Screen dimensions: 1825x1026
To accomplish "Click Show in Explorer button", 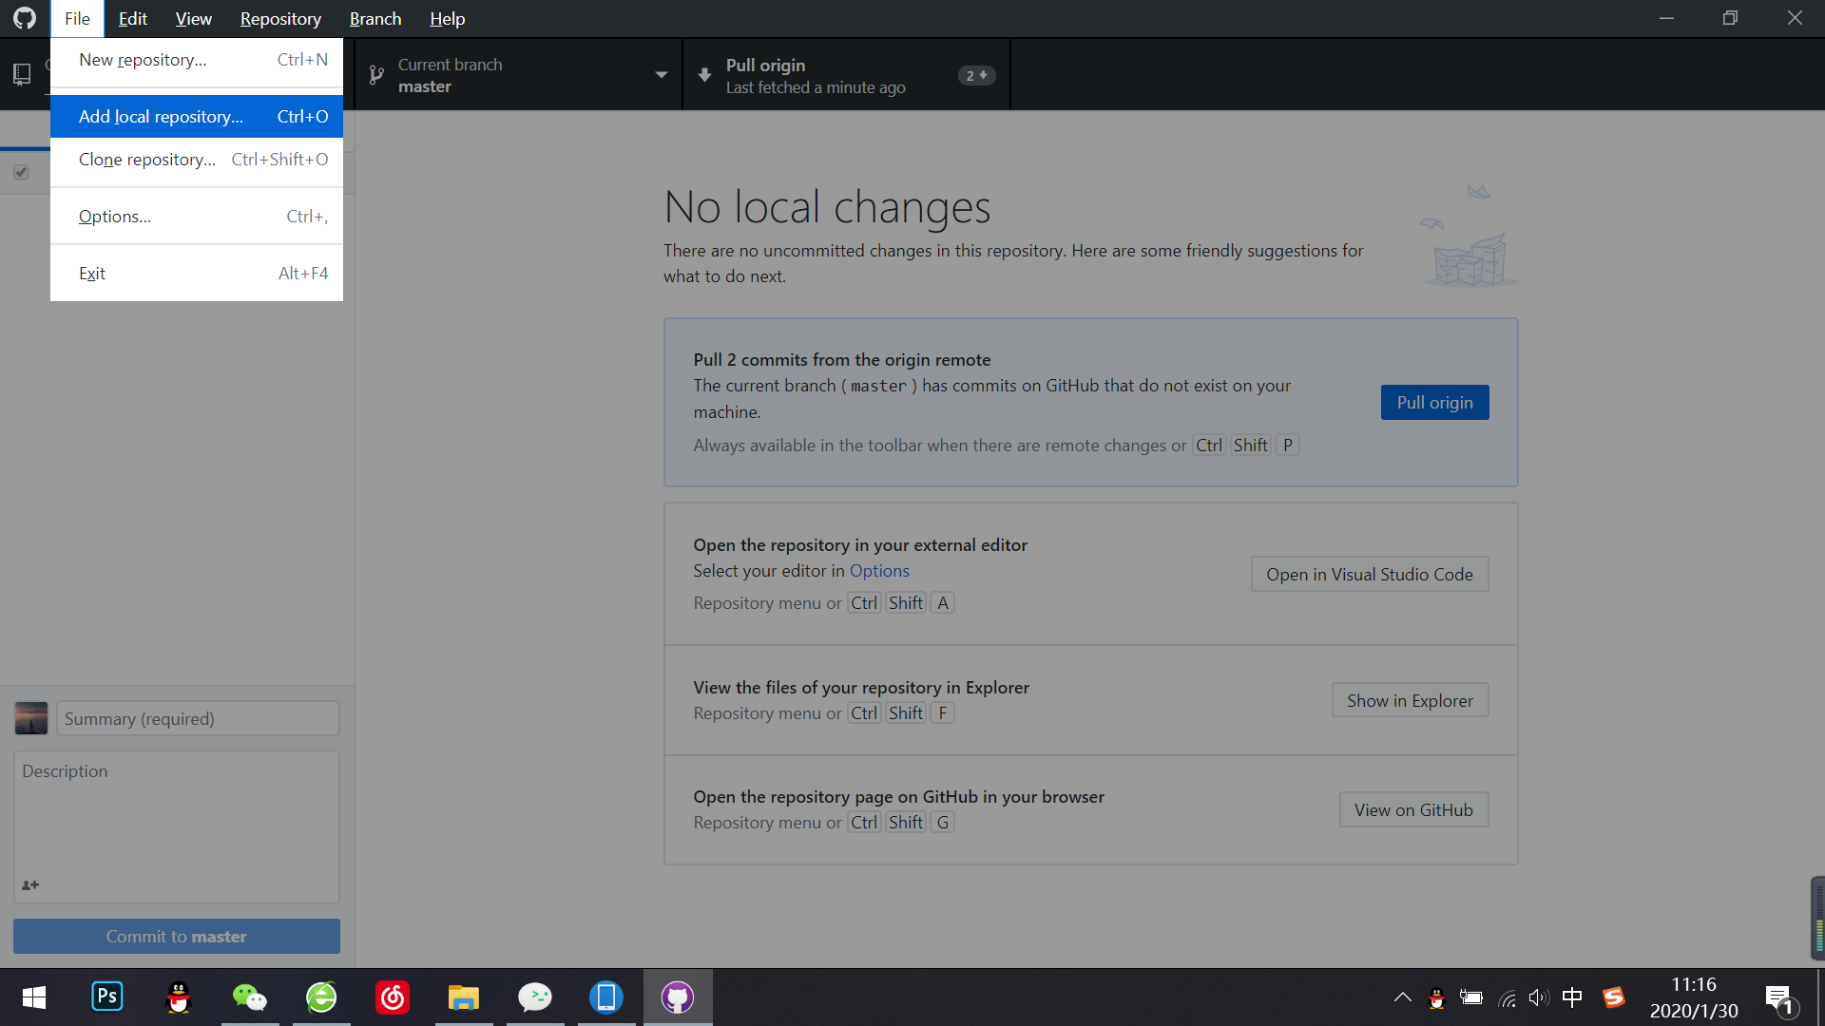I will click(x=1410, y=701).
